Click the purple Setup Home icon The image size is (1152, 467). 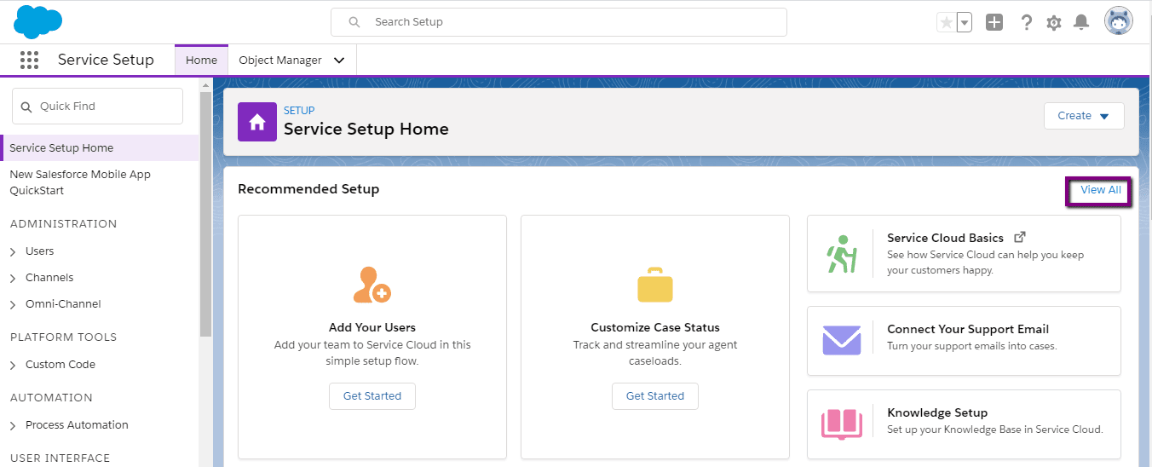(257, 122)
